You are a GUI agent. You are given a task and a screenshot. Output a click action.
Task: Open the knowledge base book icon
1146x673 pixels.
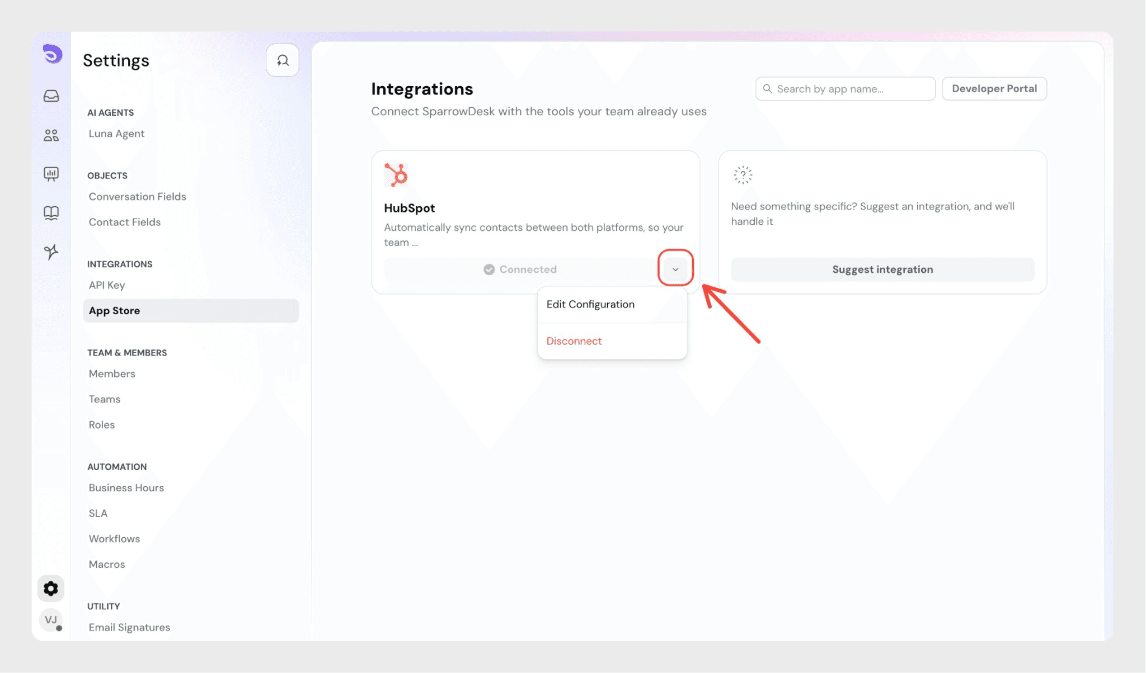pos(51,213)
